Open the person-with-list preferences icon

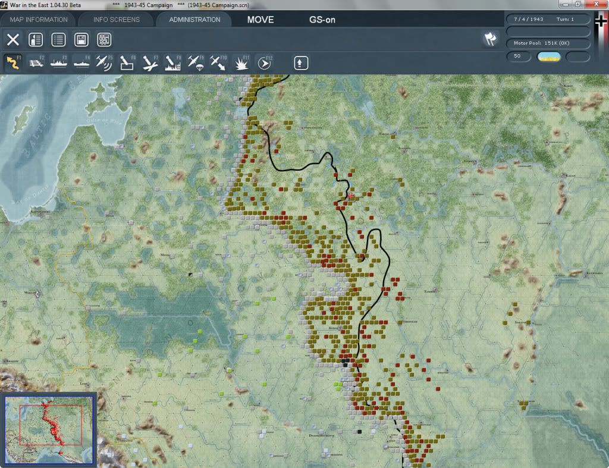point(36,40)
